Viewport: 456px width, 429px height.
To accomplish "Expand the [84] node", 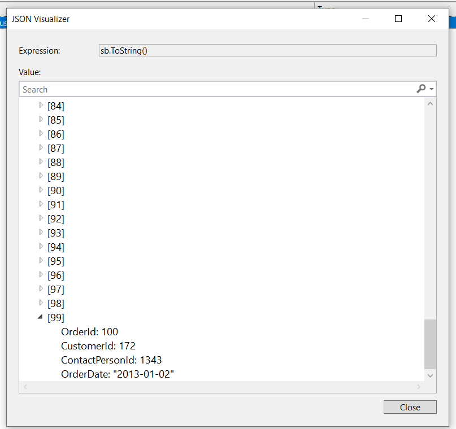I will pyautogui.click(x=41, y=105).
